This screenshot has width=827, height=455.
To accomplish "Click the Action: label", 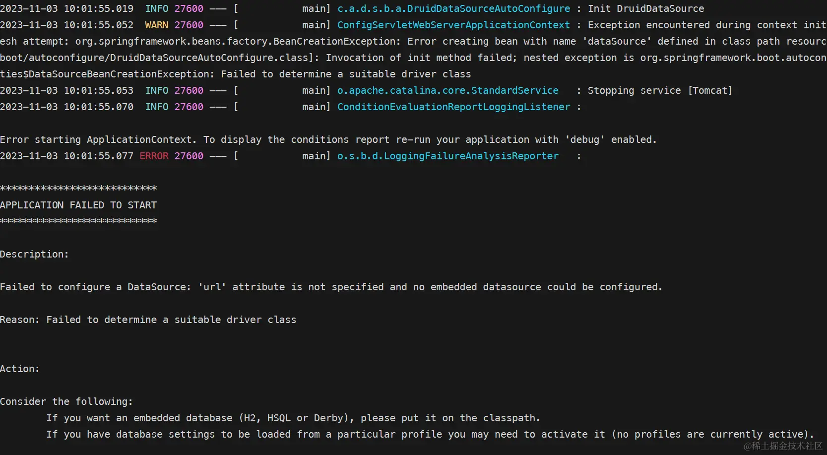I will click(20, 369).
